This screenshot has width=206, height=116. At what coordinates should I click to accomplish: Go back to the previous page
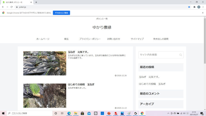(x=3, y=7)
